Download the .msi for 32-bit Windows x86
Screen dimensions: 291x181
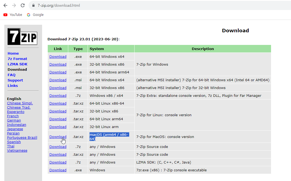tap(58, 88)
